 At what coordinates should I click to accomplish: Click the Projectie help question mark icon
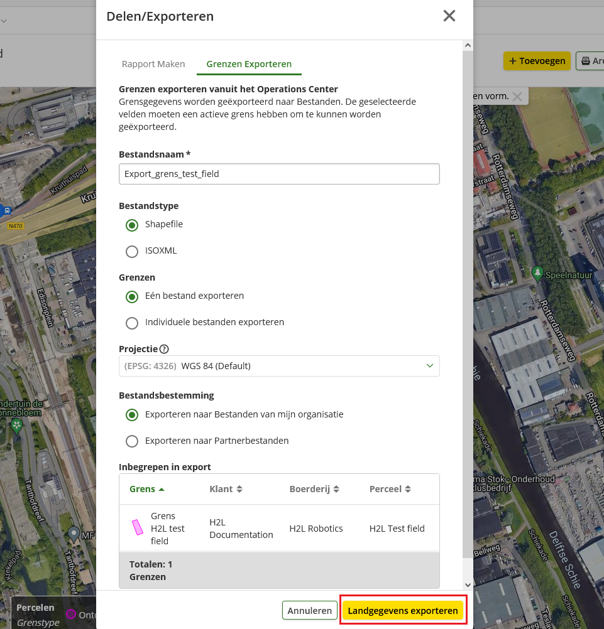coord(164,349)
